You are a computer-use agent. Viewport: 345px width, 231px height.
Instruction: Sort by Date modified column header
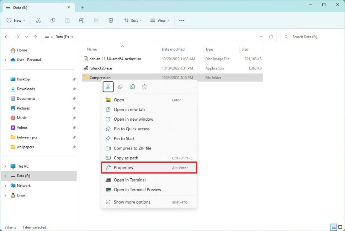pos(173,49)
